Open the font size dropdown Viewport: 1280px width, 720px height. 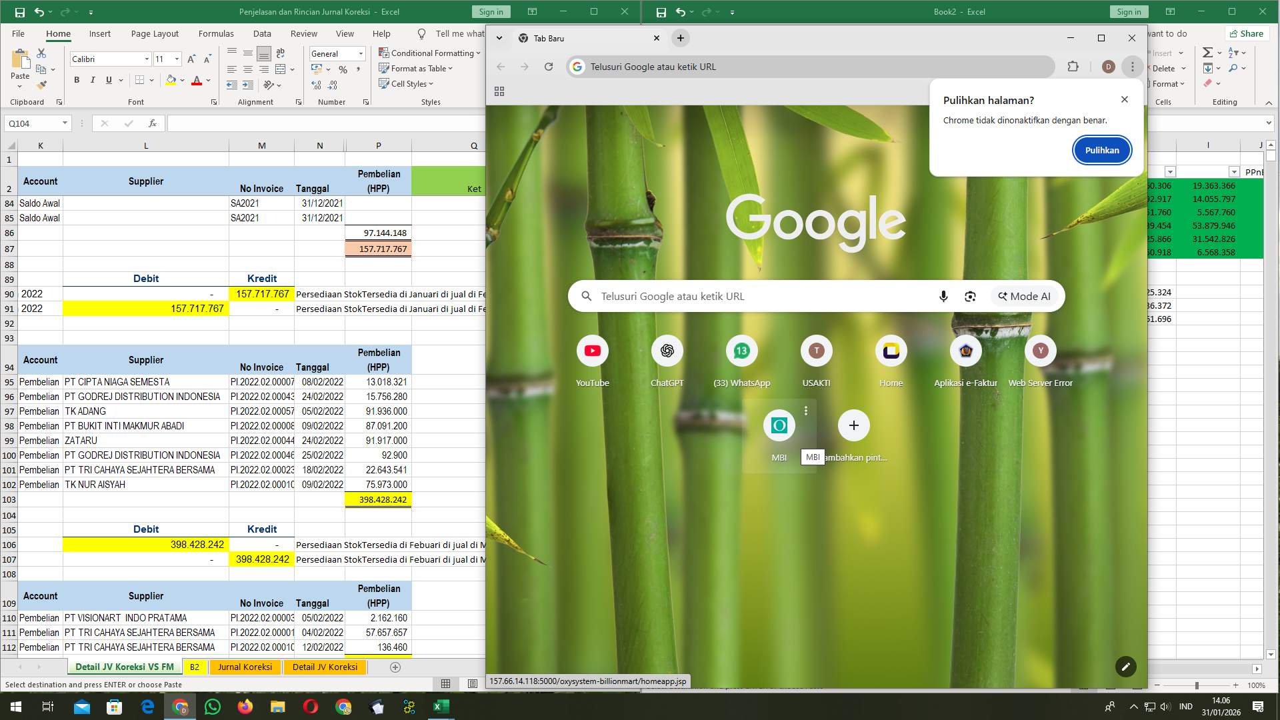click(176, 59)
